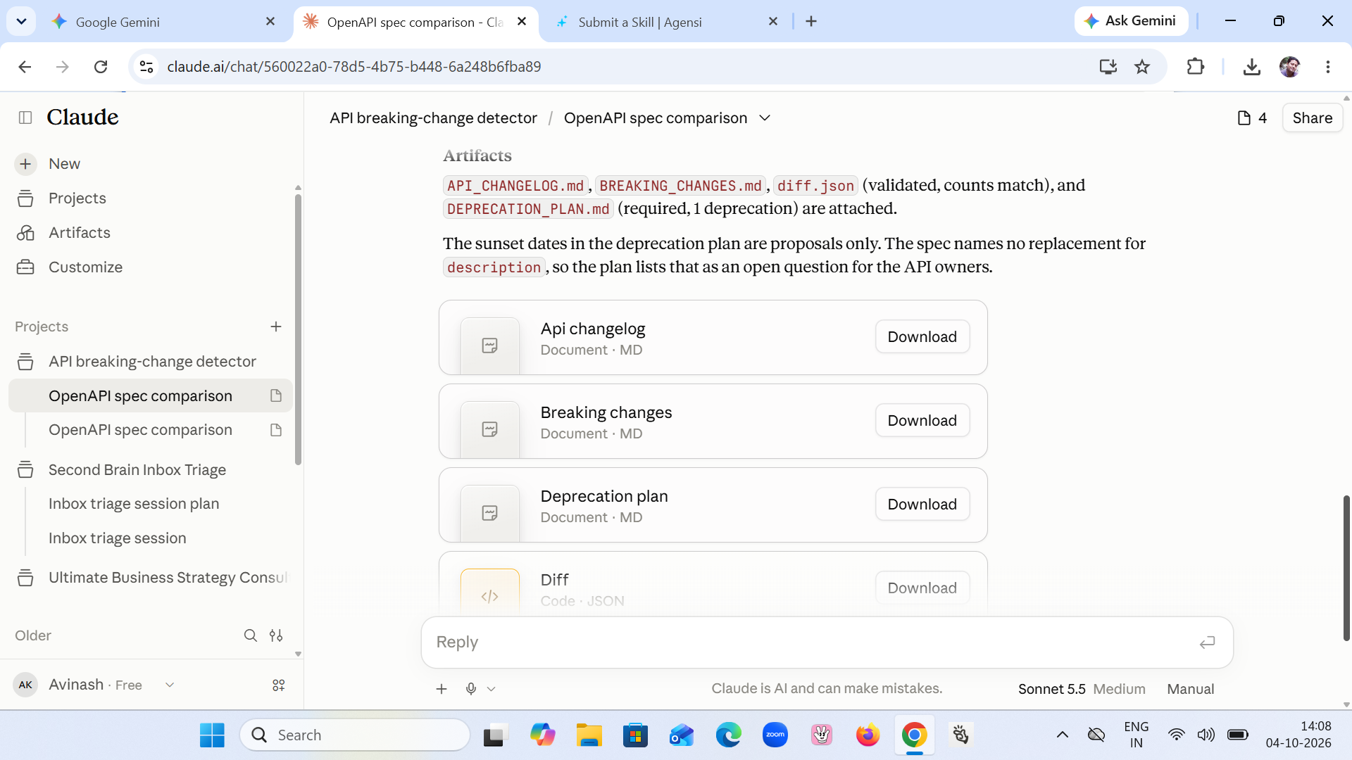
Task: Open volume control in system tray
Action: [x=1206, y=735]
